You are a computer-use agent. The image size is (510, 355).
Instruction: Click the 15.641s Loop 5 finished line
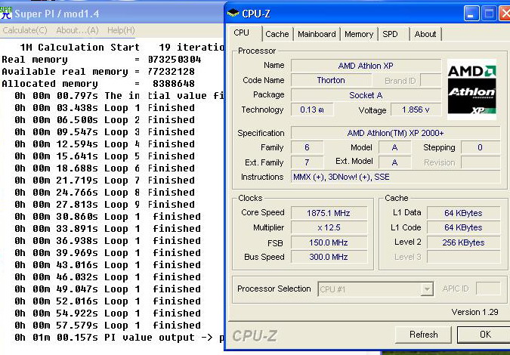[x=104, y=156]
